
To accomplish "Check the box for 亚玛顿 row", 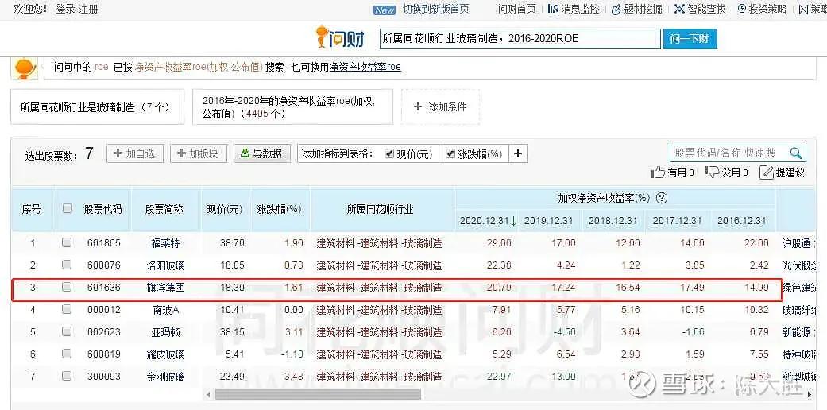I will 67,331.
